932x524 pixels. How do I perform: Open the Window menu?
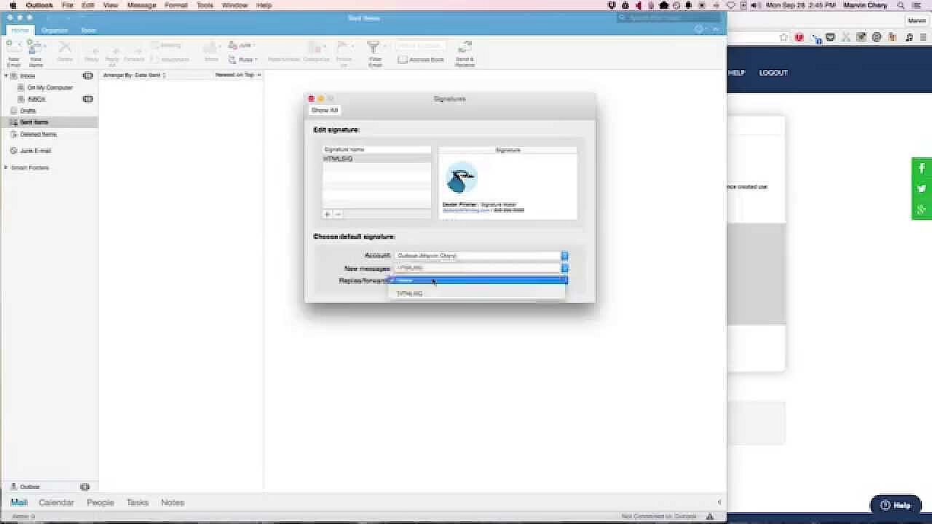click(234, 5)
